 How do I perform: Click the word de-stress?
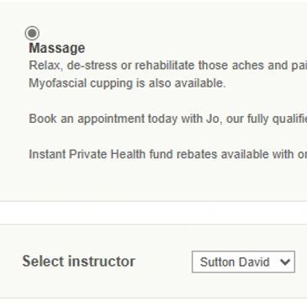[92, 66]
